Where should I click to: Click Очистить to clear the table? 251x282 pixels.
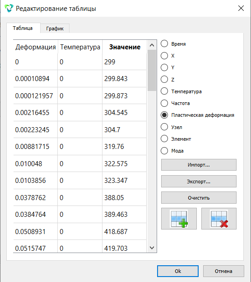(199, 198)
